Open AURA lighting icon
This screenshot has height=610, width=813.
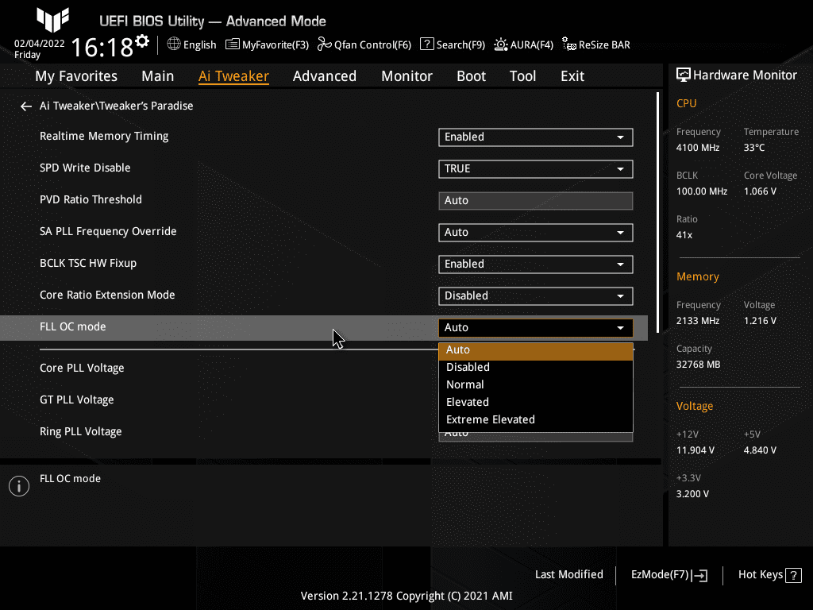click(500, 44)
